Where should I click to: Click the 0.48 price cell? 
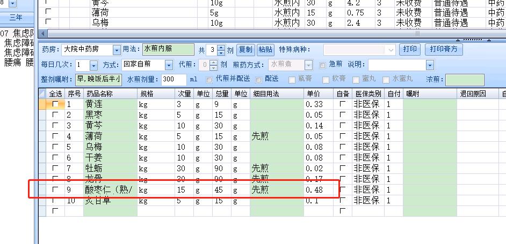tap(318, 189)
